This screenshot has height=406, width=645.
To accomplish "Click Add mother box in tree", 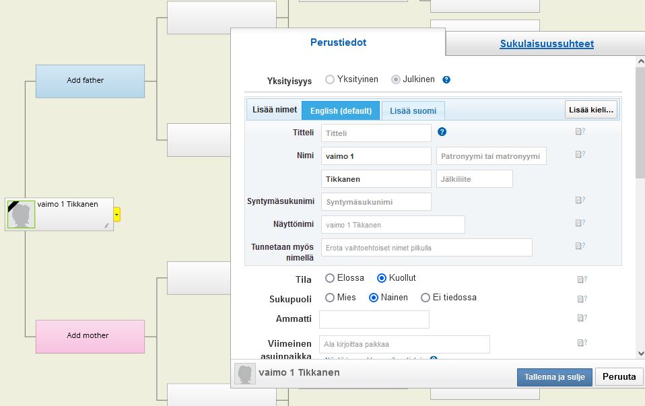I will 90,337.
